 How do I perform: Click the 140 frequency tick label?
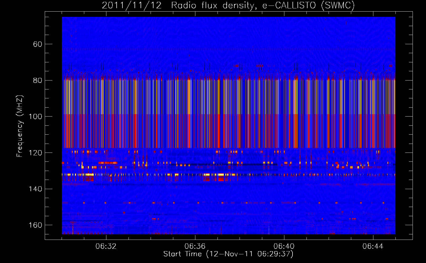36,189
